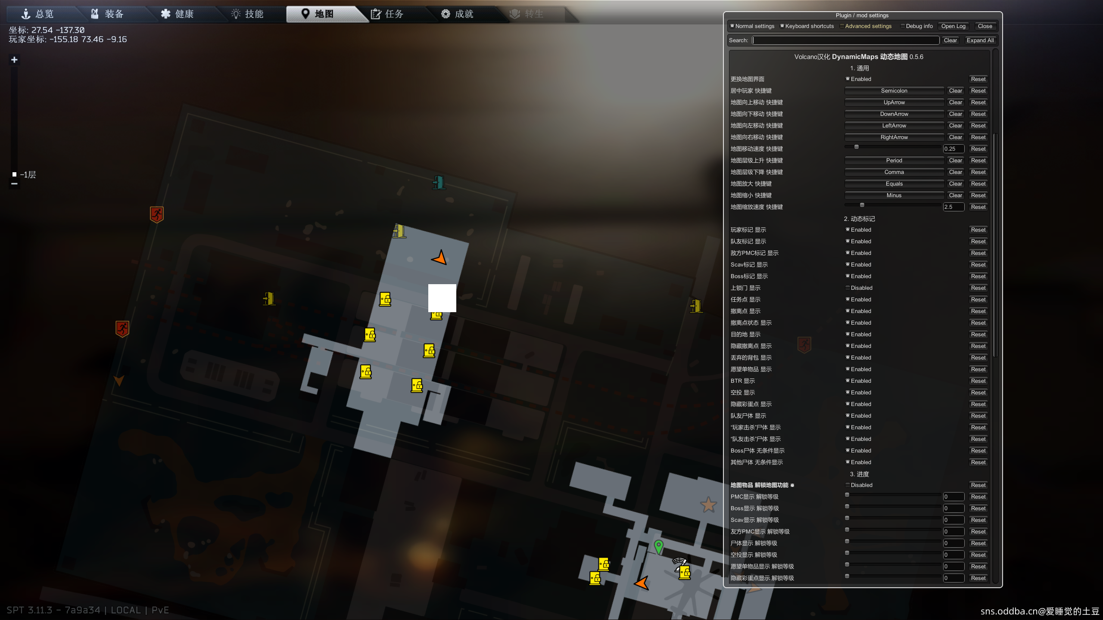This screenshot has width=1103, height=620.
Task: Switch to the 健康 health tab
Action: tap(177, 14)
